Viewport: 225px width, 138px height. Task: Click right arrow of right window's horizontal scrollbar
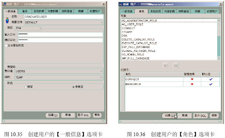221,122
